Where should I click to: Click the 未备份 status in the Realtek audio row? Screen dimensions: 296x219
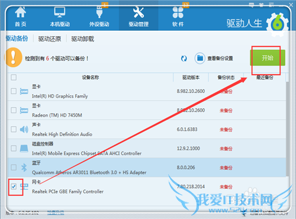tap(226, 130)
